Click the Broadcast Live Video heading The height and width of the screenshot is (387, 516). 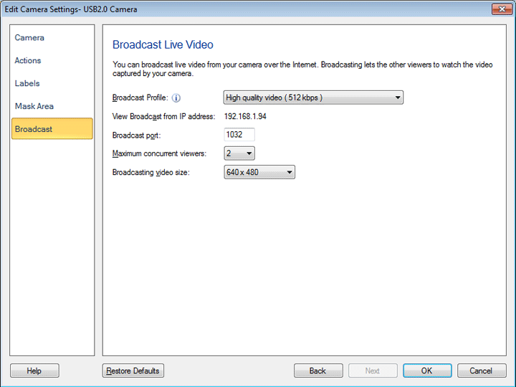(163, 45)
